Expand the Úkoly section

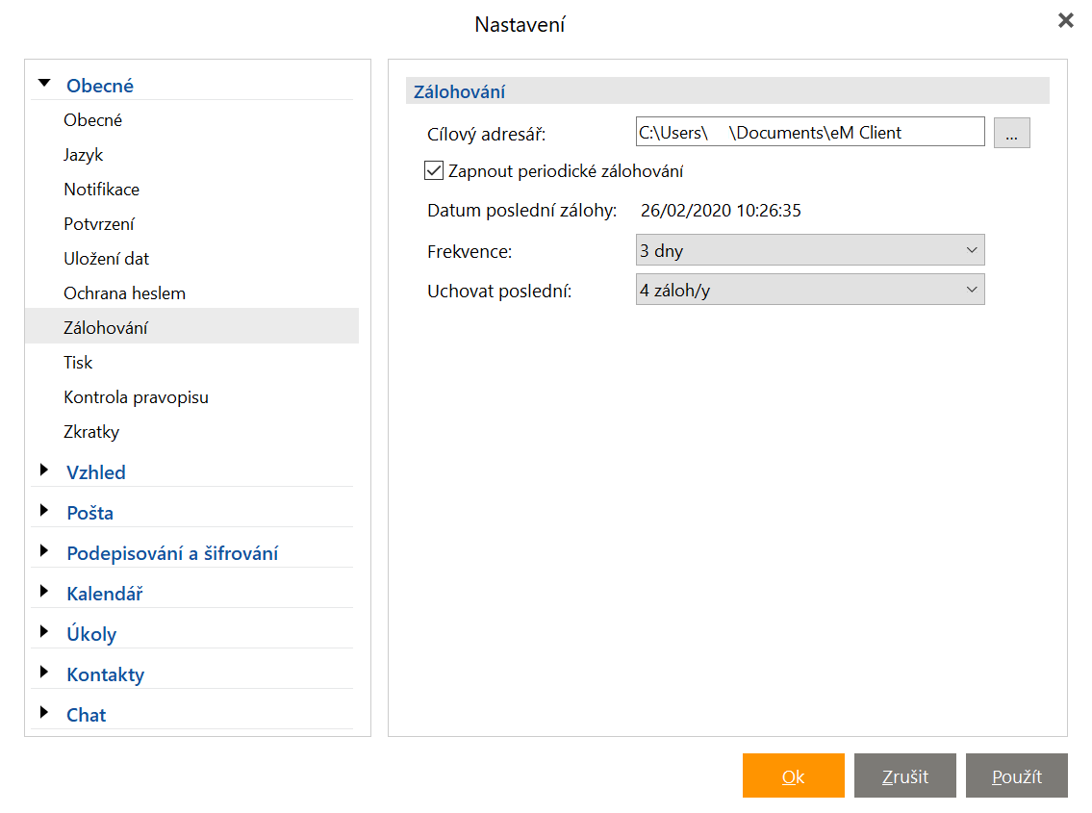click(x=44, y=632)
